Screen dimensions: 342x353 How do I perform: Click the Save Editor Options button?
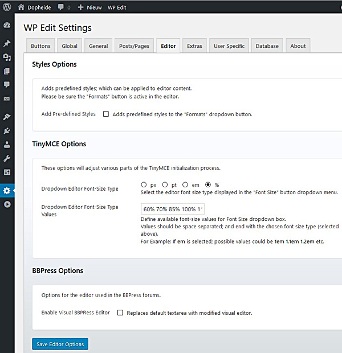[60, 344]
